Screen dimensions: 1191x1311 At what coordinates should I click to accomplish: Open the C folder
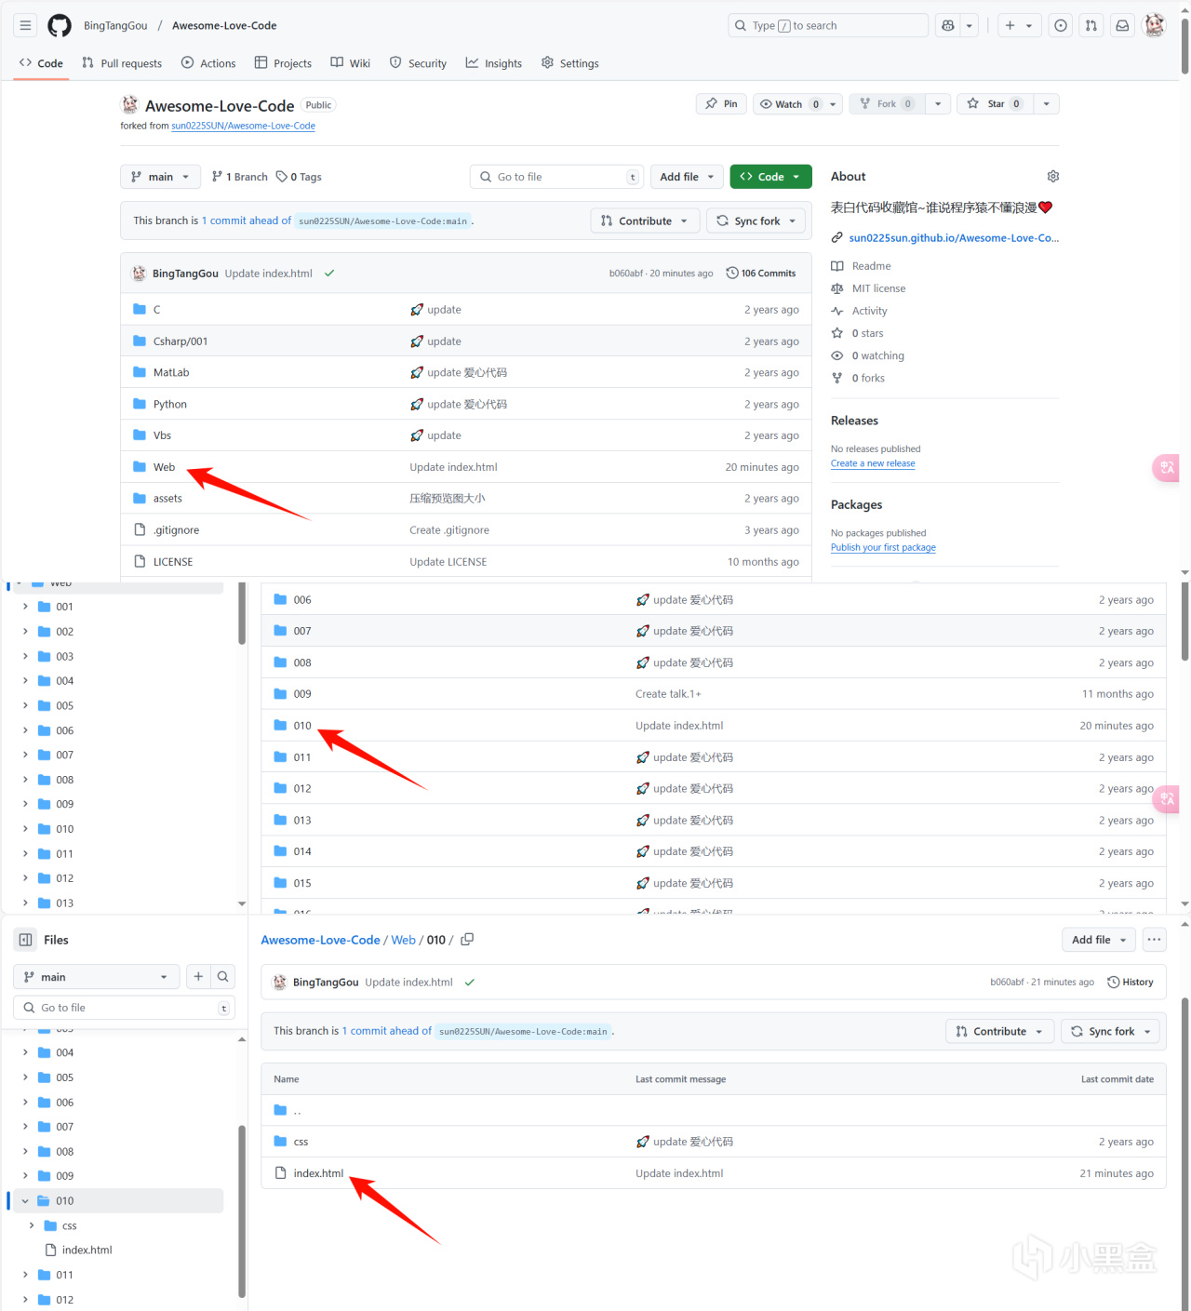(156, 310)
